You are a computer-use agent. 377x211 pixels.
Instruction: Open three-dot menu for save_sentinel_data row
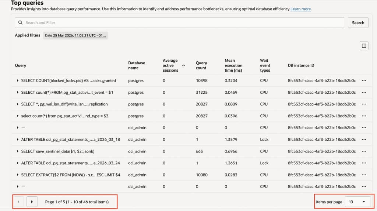[364, 151]
